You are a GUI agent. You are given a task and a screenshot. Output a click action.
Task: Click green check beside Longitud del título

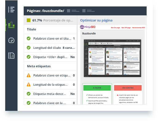29,48
